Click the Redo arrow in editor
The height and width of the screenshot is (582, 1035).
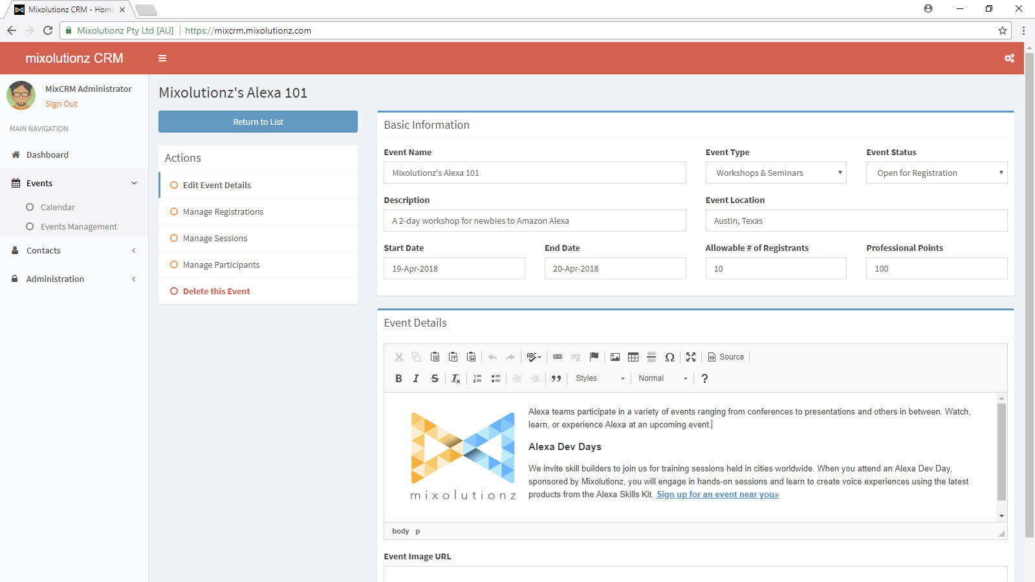[510, 357]
